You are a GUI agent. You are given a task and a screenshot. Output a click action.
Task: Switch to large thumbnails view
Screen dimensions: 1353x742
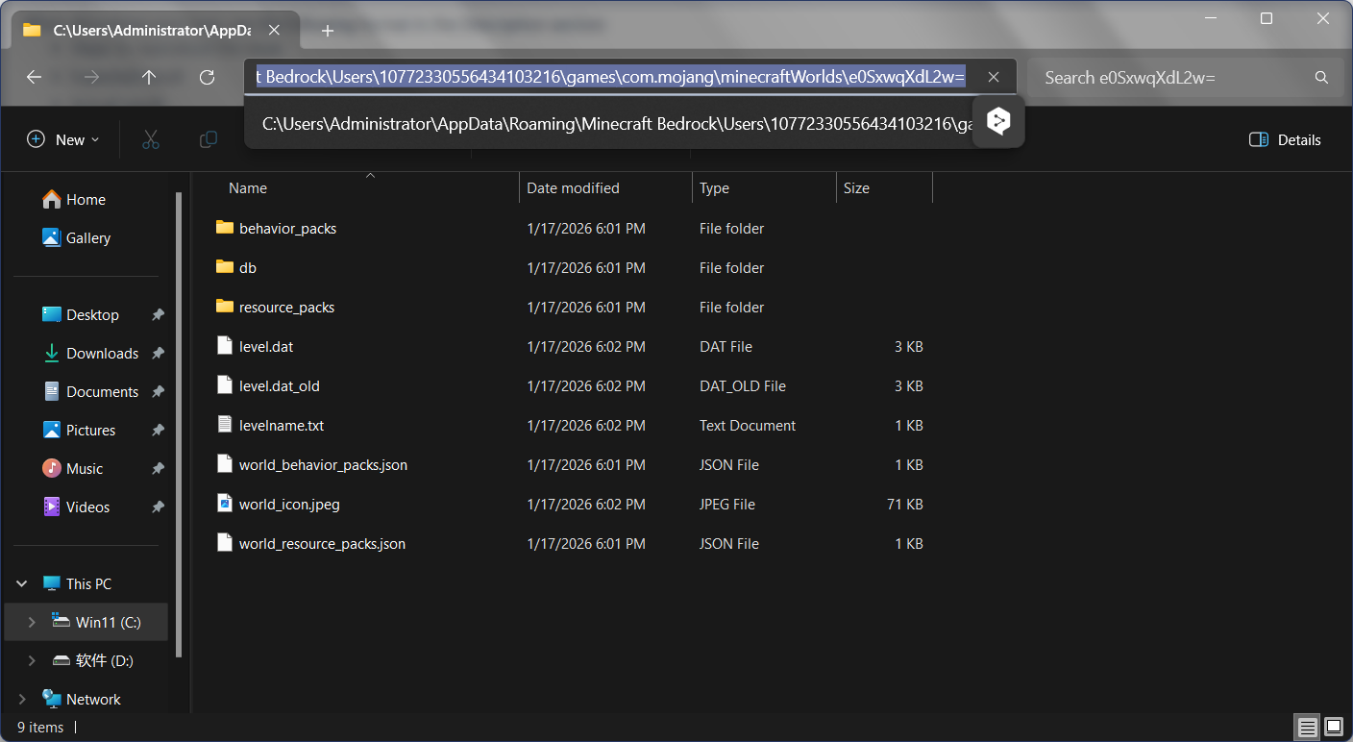(x=1334, y=727)
